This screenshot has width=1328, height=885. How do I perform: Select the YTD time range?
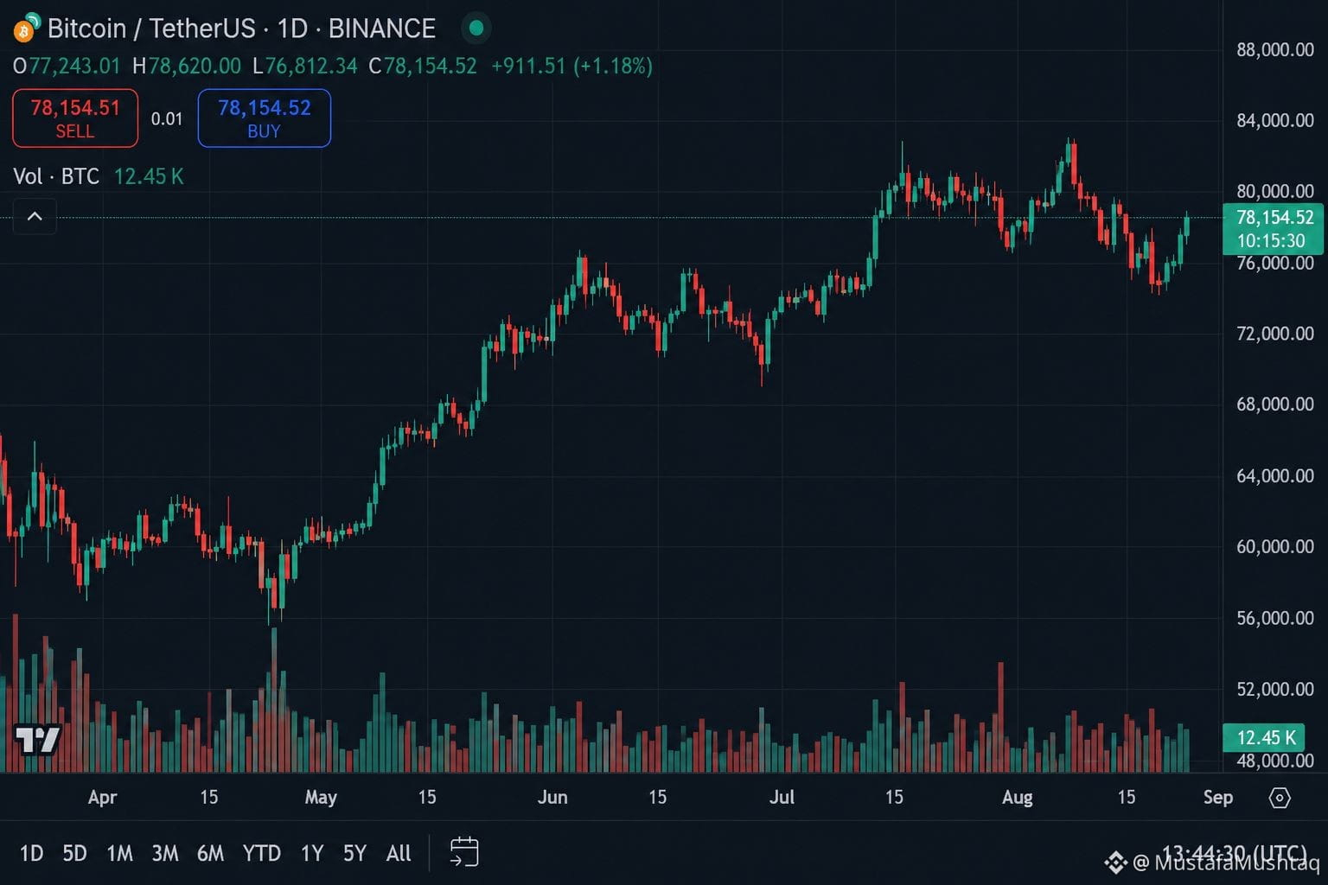pyautogui.click(x=261, y=854)
